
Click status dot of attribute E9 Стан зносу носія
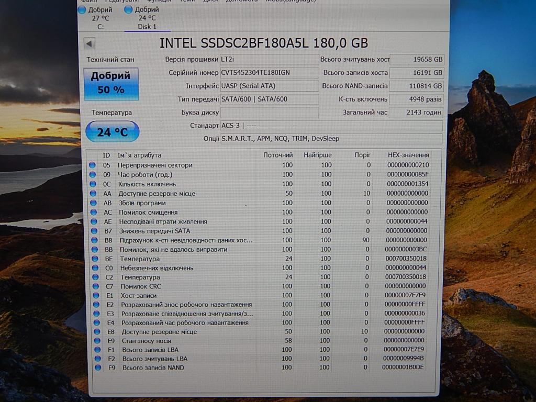[x=97, y=341]
